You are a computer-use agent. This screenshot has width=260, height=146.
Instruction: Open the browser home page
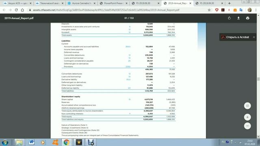click(x=22, y=10)
